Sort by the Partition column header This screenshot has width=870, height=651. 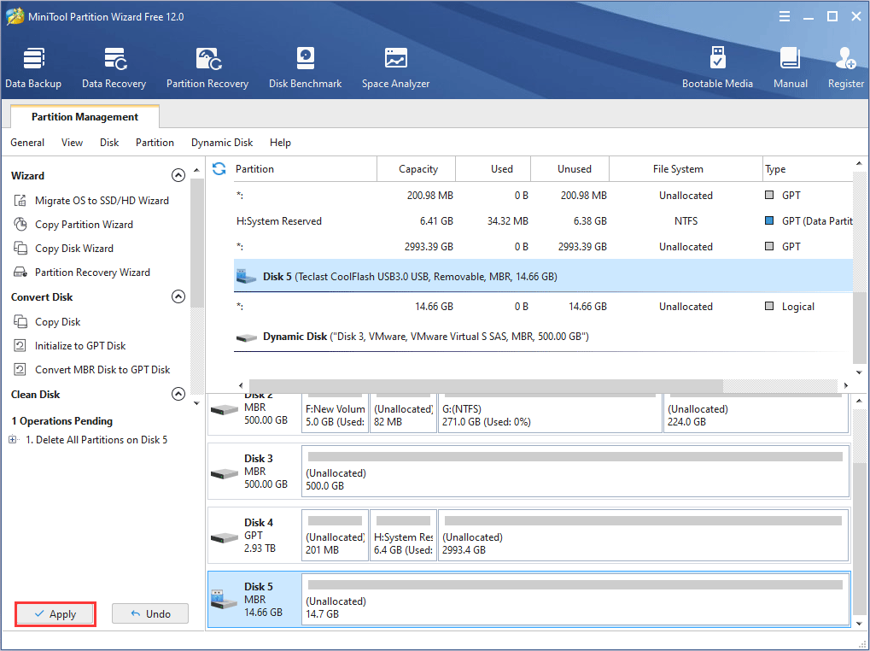[305, 168]
